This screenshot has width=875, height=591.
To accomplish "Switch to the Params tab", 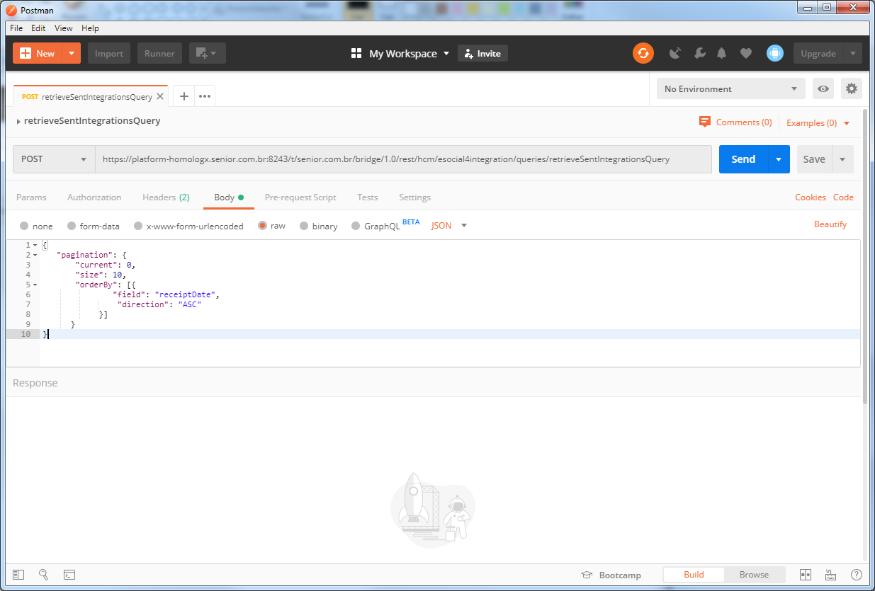I will click(x=31, y=197).
